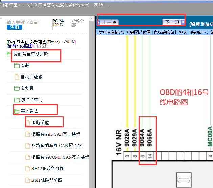The width and height of the screenshot is (213, 188).
Task: Click the [刷新] link in sidebar
Action: (x=42, y=46)
